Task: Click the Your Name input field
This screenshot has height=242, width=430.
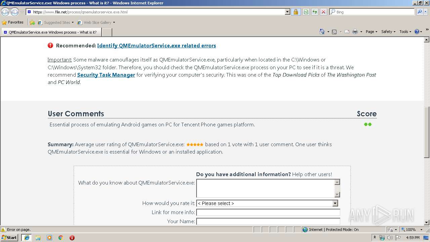Action: [268, 221]
